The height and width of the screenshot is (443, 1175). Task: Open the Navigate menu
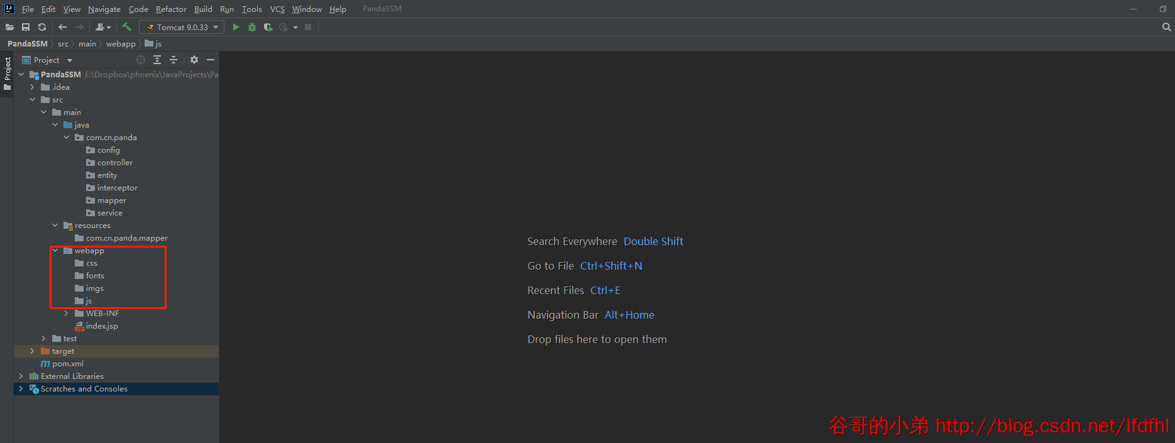[104, 9]
